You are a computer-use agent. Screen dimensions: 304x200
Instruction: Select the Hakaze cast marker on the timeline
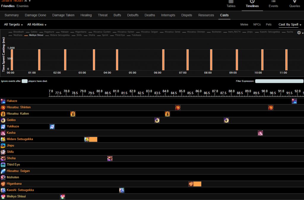[x=294, y=101]
